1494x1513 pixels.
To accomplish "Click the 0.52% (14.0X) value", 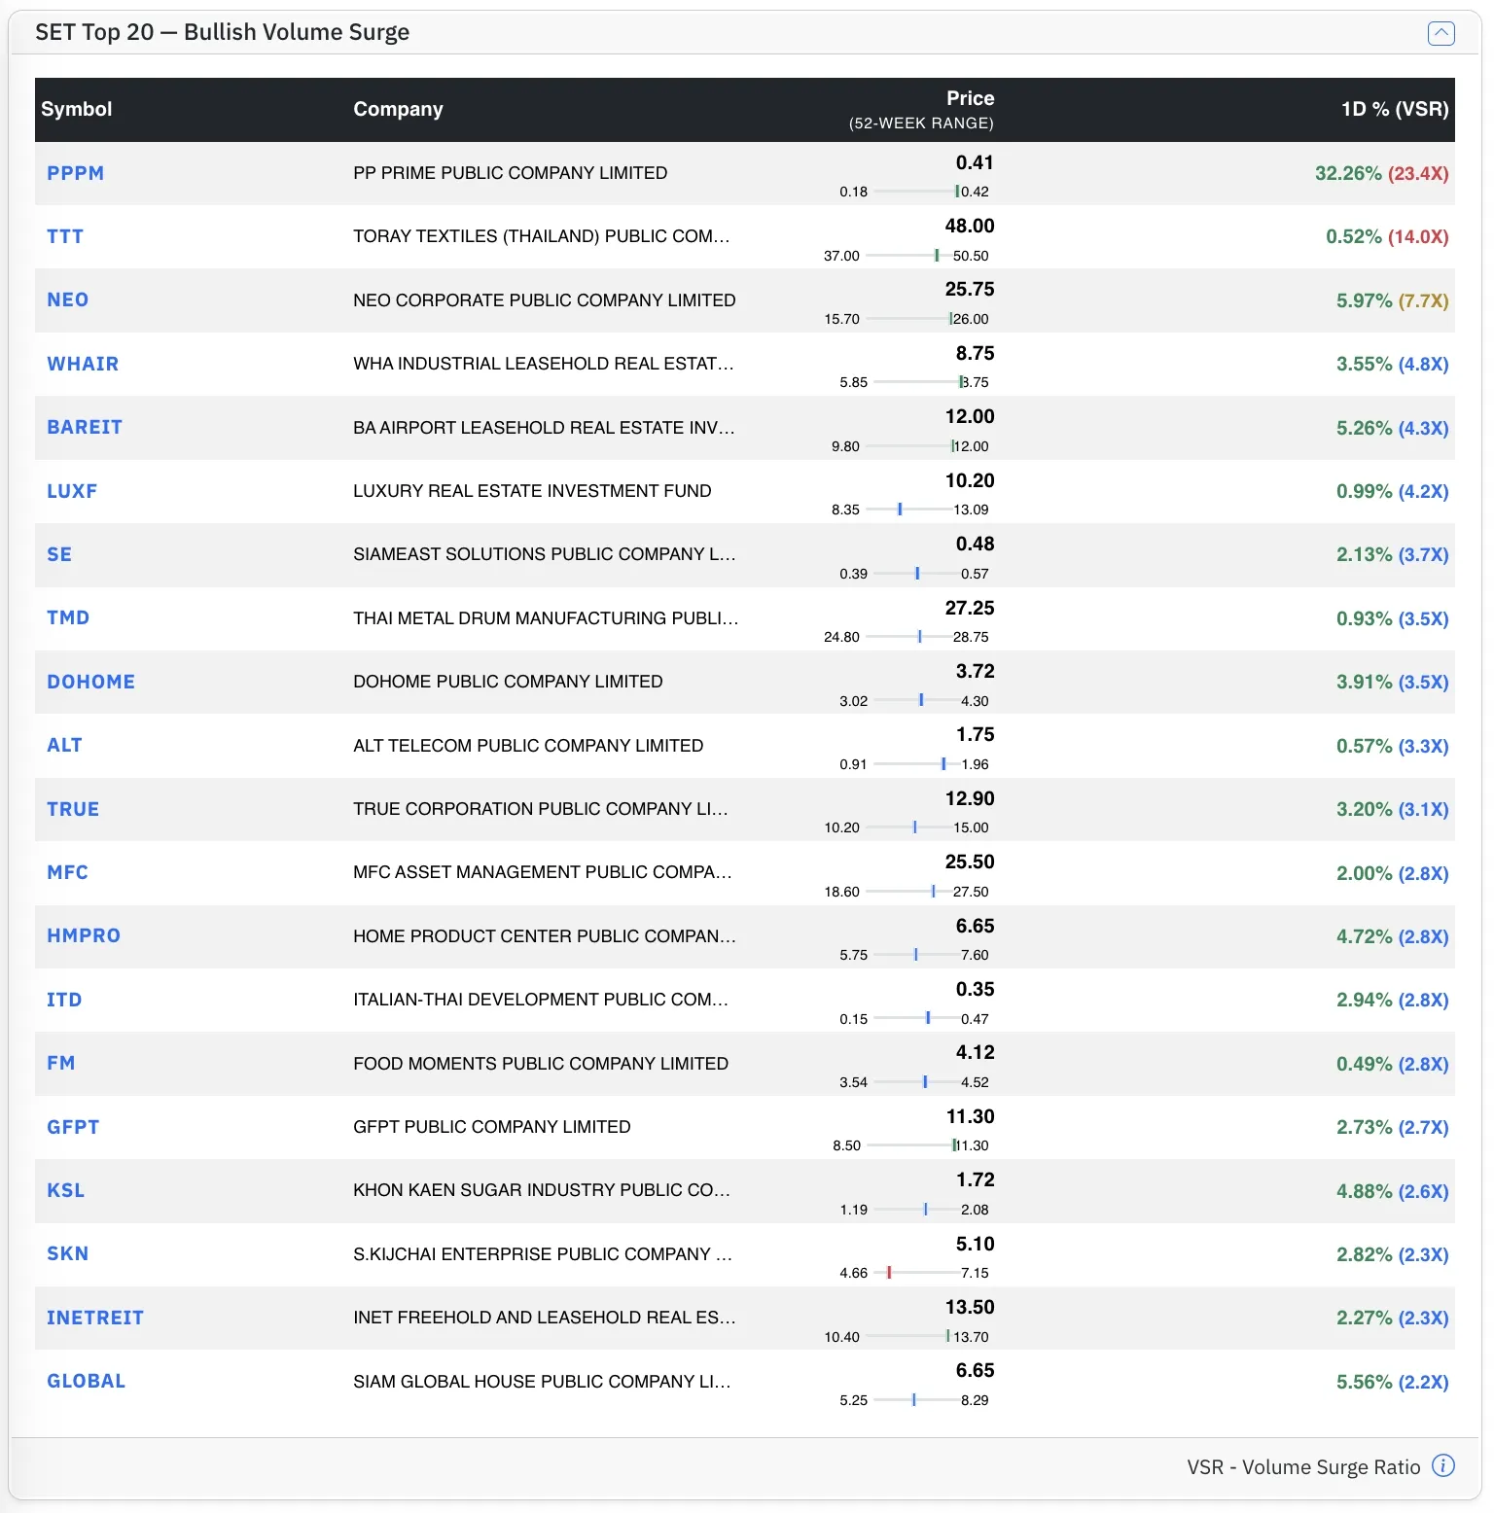I will click(x=1387, y=236).
